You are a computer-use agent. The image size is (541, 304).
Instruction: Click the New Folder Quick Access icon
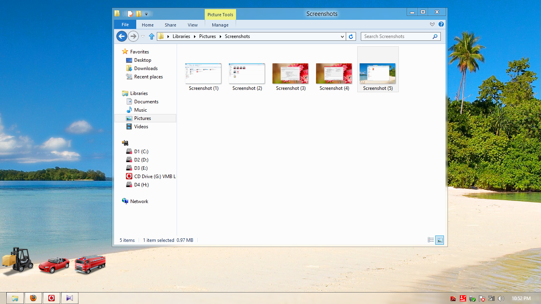pyautogui.click(x=138, y=13)
